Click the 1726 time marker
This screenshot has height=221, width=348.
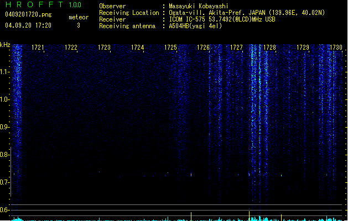(203, 48)
